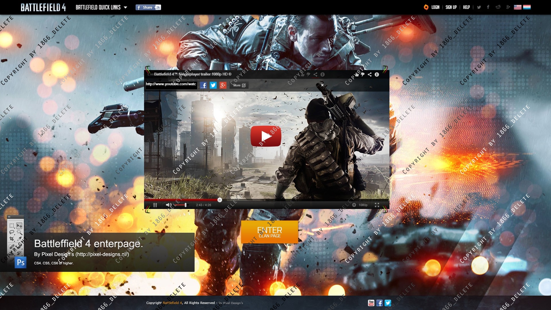The height and width of the screenshot is (310, 551).
Task: Click the footer Twitter icon
Action: 388,303
